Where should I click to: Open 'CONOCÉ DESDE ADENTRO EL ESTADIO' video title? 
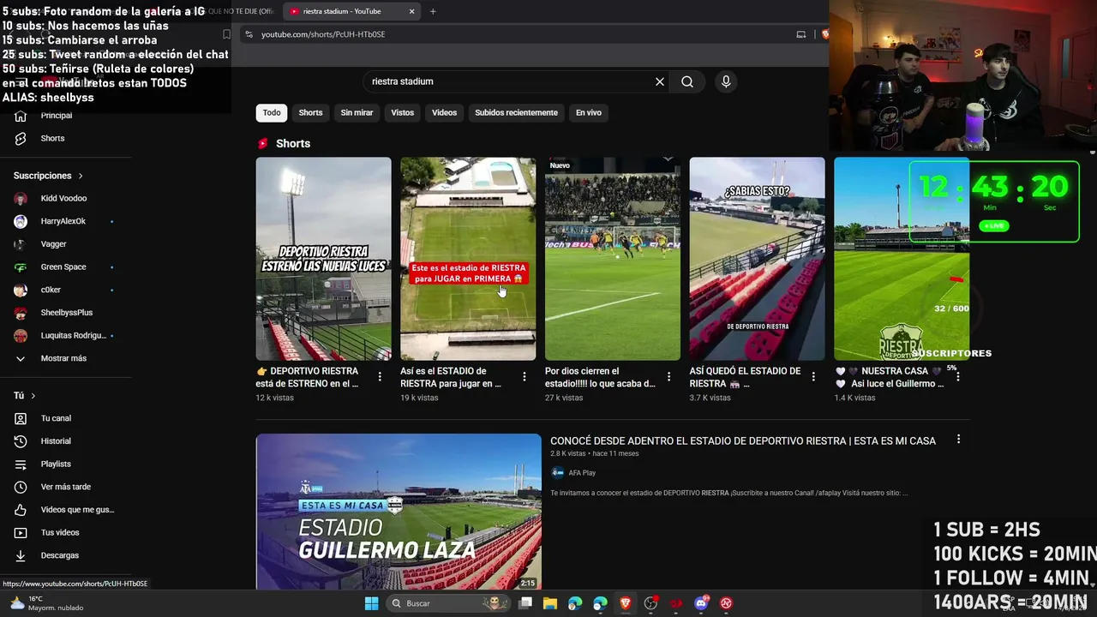click(x=743, y=440)
